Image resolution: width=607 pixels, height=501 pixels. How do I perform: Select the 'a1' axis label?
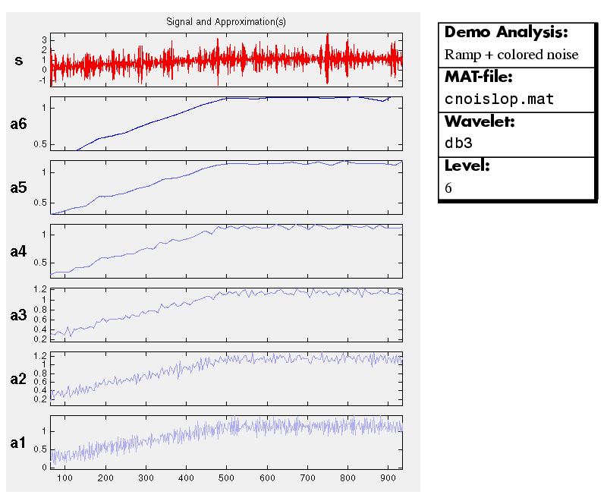[x=19, y=443]
